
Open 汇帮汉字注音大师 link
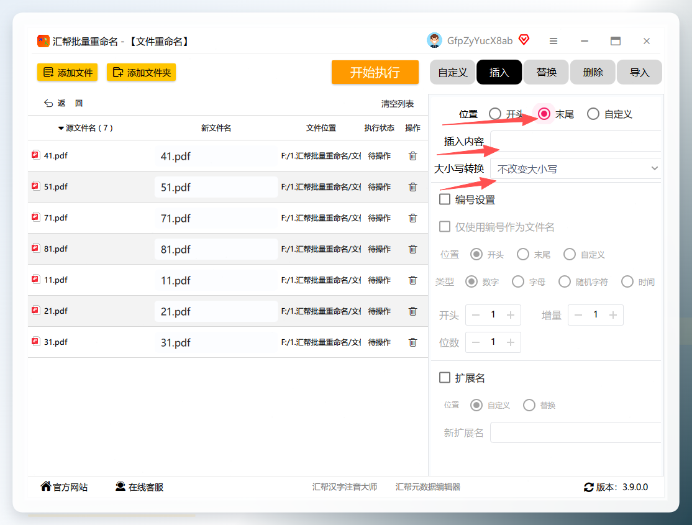pyautogui.click(x=345, y=486)
